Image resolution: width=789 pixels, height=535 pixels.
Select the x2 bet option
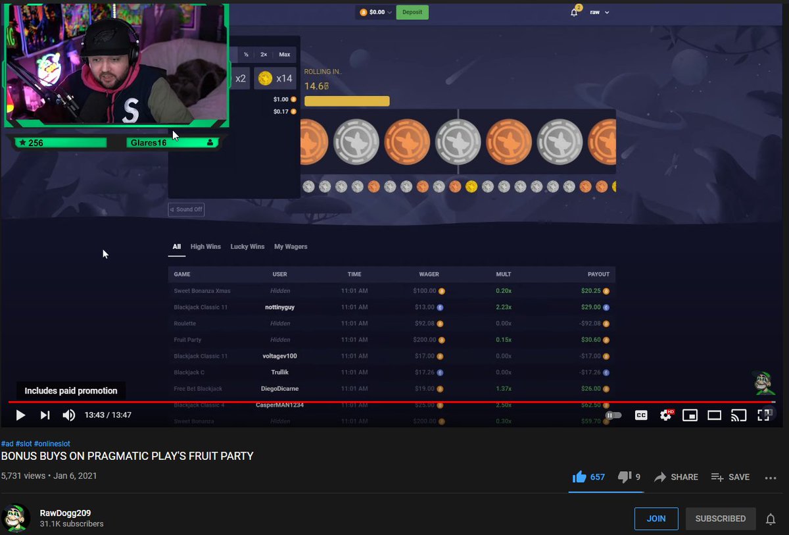(x=240, y=78)
